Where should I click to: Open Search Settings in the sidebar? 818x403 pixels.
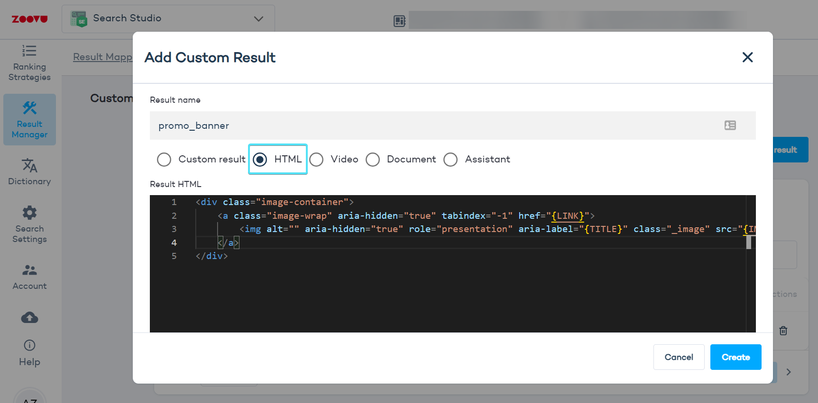29,224
